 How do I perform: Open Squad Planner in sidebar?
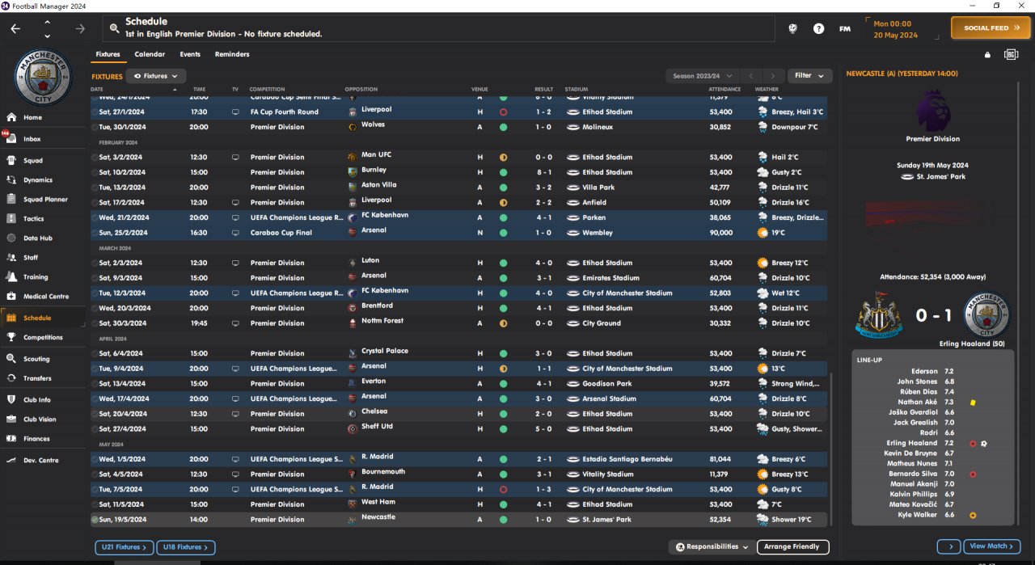click(x=44, y=199)
